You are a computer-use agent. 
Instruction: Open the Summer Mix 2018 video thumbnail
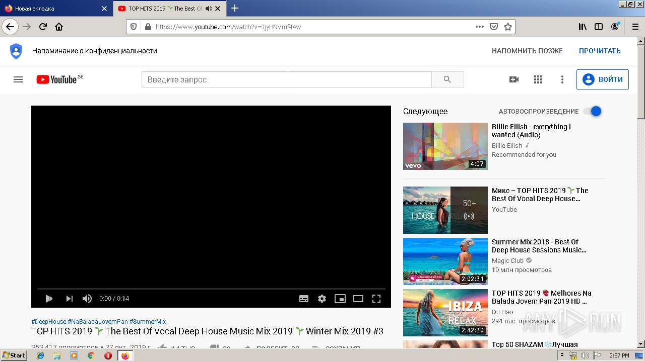[445, 261]
